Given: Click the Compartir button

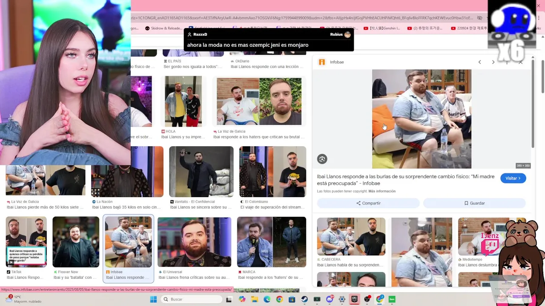Looking at the screenshot, I should [x=368, y=203].
